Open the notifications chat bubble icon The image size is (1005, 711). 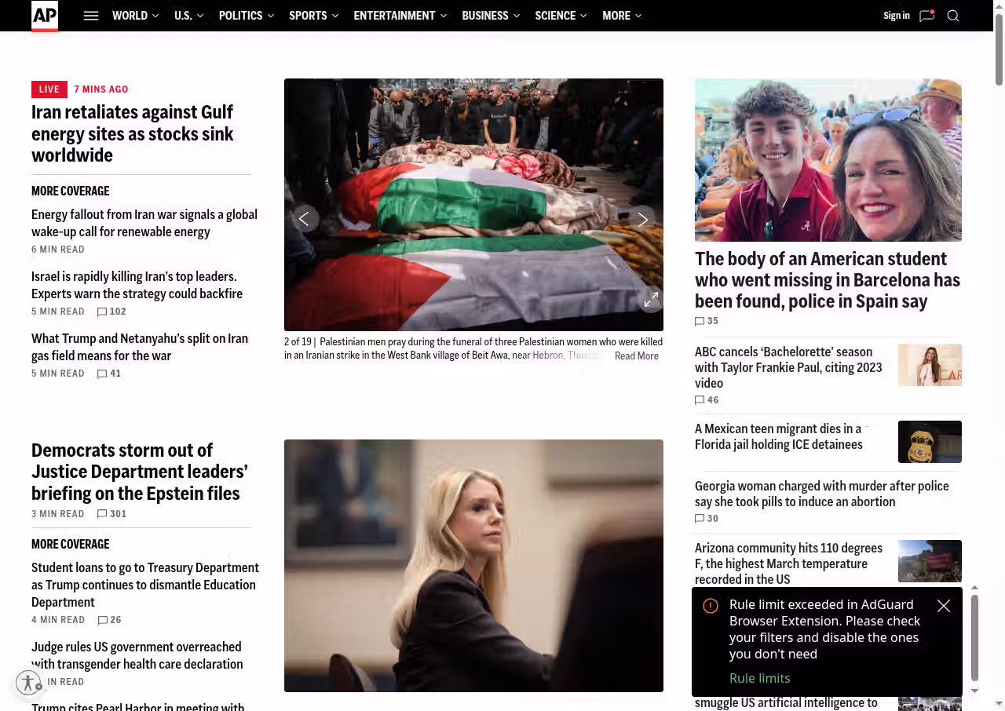coord(926,16)
